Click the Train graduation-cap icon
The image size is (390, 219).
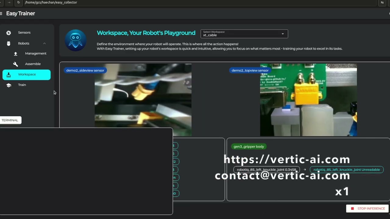tap(9, 85)
